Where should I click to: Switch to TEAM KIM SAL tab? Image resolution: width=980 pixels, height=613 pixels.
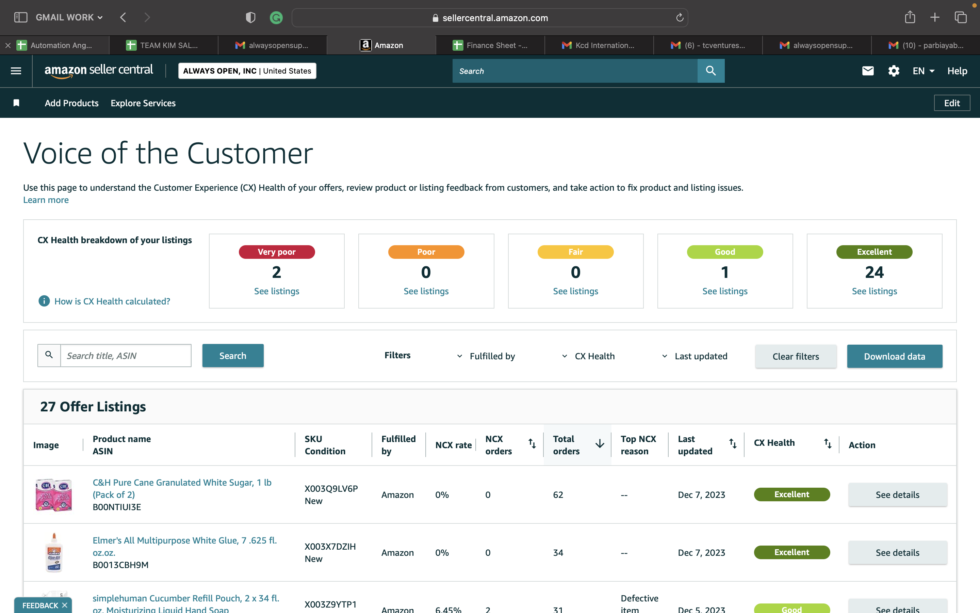164,45
